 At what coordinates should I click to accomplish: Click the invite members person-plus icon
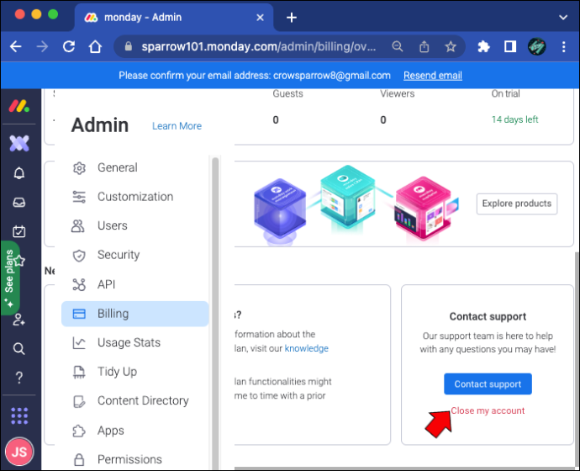coord(18,320)
